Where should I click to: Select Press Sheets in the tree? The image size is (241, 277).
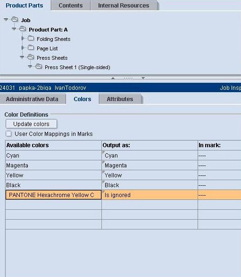(52, 58)
